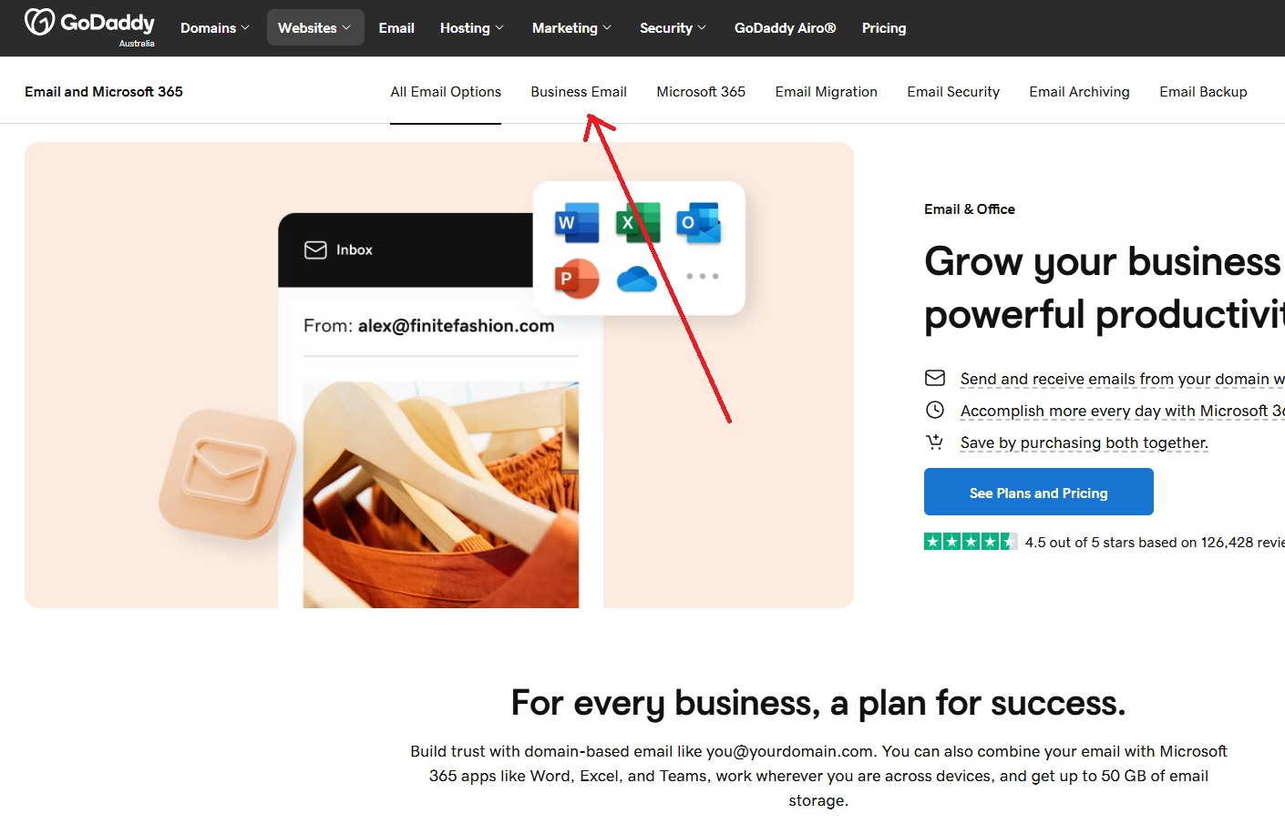Open the Websites dropdown menu
The image size is (1285, 834).
315,28
